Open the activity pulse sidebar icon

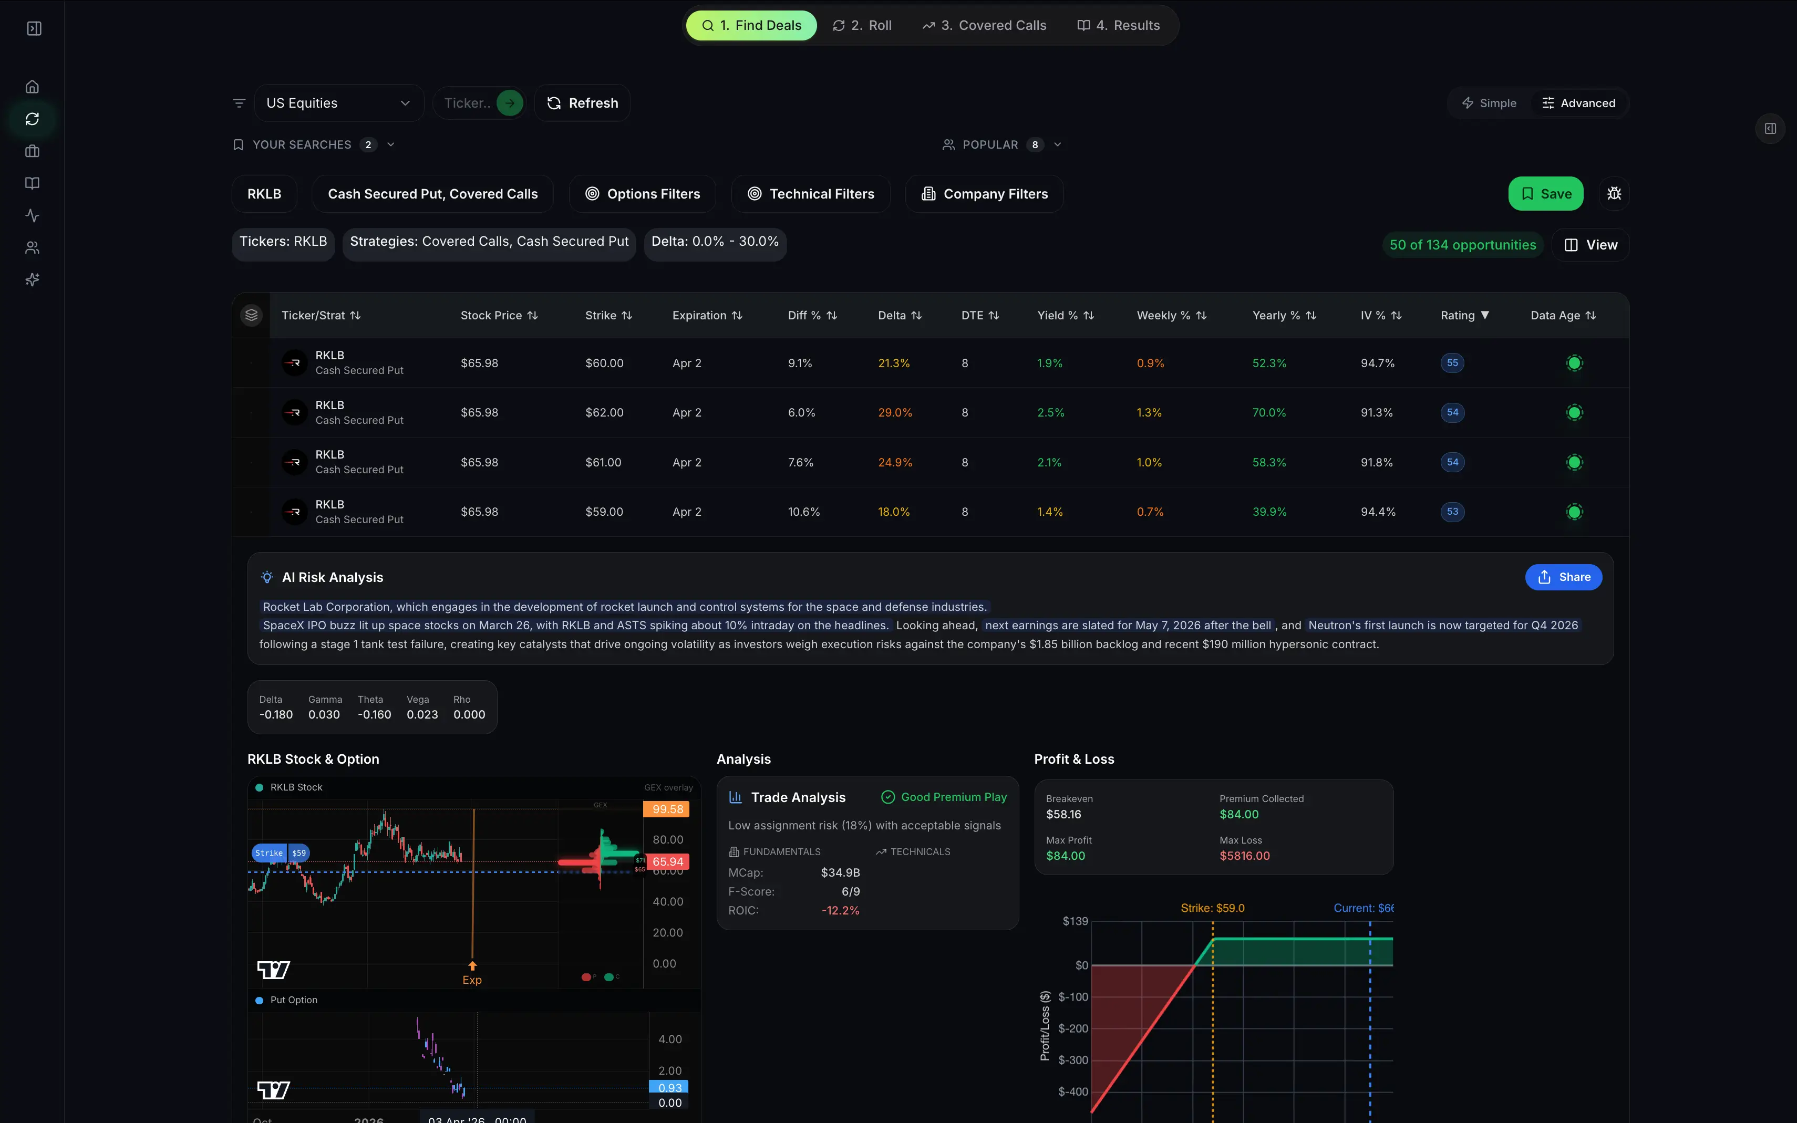click(32, 215)
